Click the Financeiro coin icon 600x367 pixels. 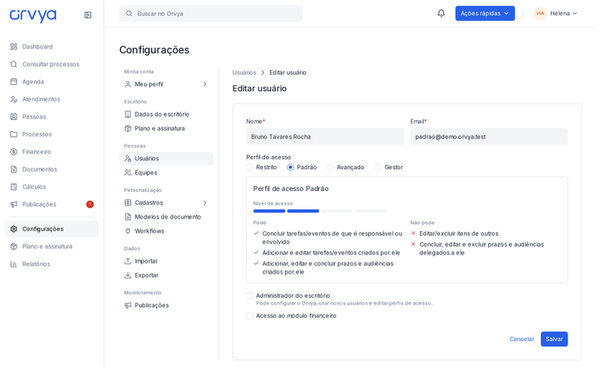tap(14, 152)
